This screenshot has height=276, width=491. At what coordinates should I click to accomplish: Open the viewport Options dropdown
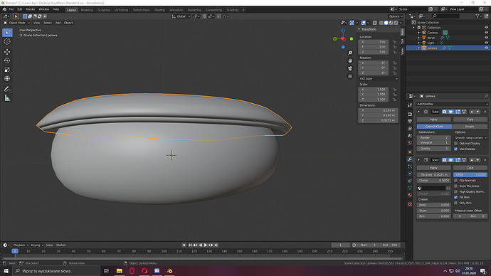click(396, 16)
